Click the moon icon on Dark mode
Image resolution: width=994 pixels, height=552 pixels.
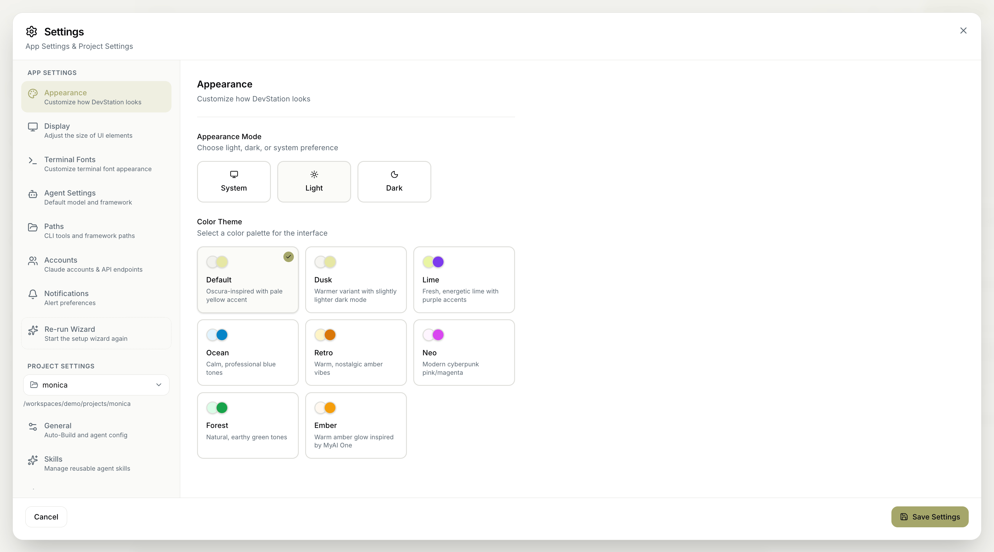394,174
